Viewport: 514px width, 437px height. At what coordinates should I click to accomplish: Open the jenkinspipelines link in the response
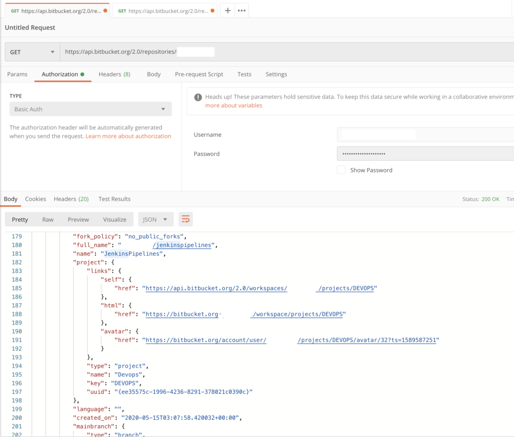point(182,245)
